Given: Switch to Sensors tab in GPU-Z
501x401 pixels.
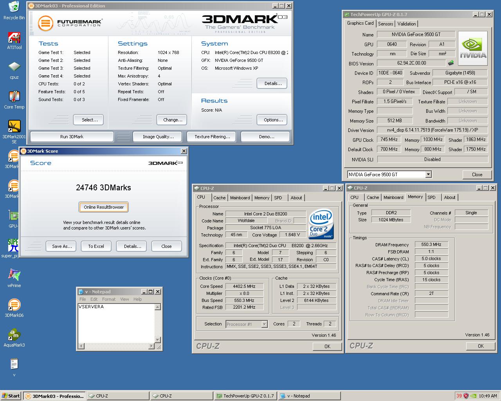Looking at the screenshot, I should [386, 24].
